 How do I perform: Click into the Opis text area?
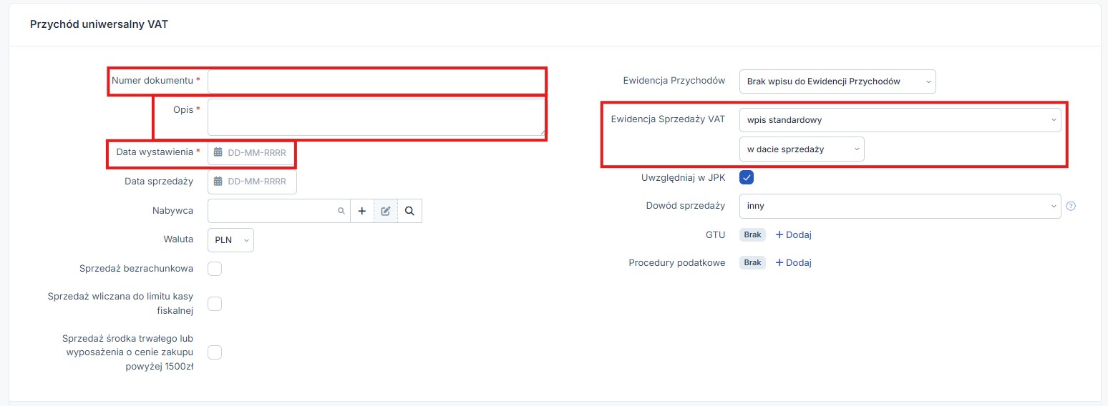click(376, 117)
